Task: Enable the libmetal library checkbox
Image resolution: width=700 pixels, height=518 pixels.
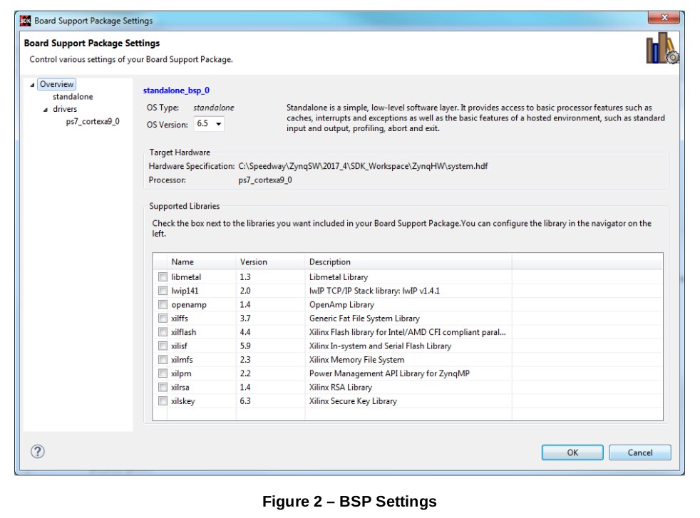Action: [163, 277]
